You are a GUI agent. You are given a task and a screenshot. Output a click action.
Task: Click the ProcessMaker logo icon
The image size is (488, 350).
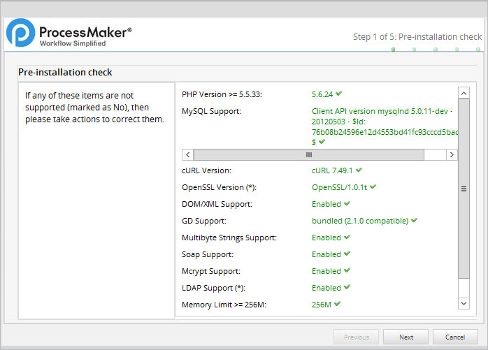[20, 33]
